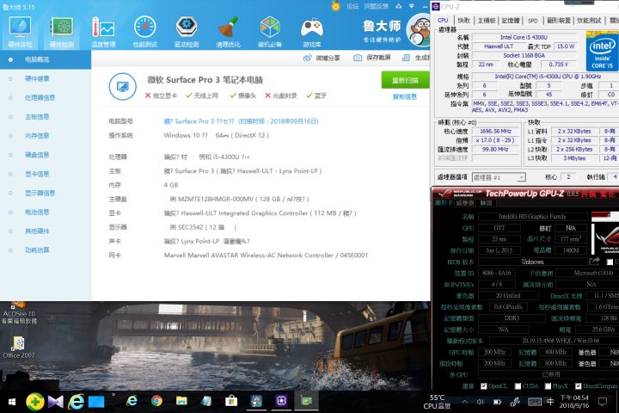Open the 问题反馈 feedback link
619x413 pixels.
(x=377, y=6)
